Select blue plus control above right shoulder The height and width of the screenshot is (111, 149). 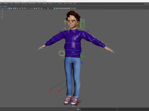88,31
